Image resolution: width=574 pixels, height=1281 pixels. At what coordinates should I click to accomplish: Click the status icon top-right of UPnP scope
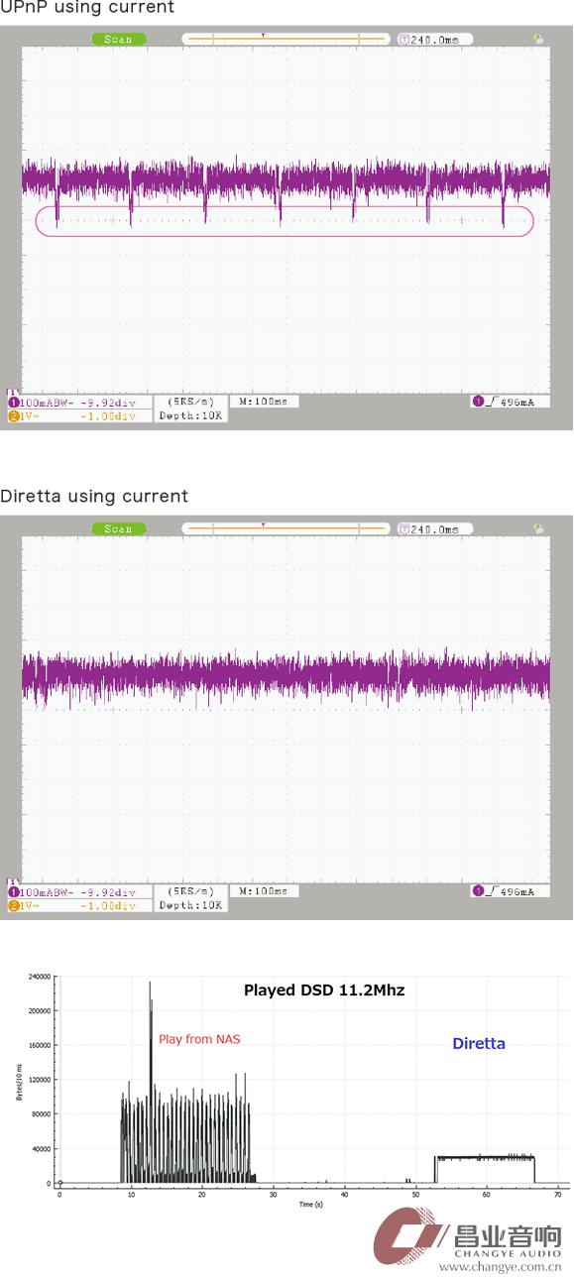click(x=538, y=39)
